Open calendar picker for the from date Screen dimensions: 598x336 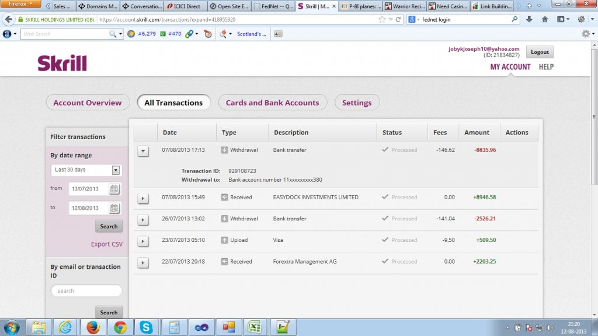tap(114, 189)
